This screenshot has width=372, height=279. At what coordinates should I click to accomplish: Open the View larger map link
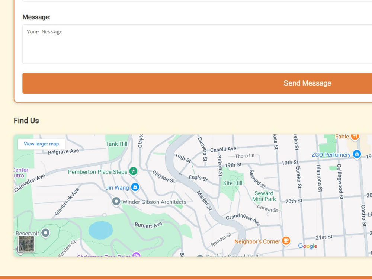[x=41, y=144]
